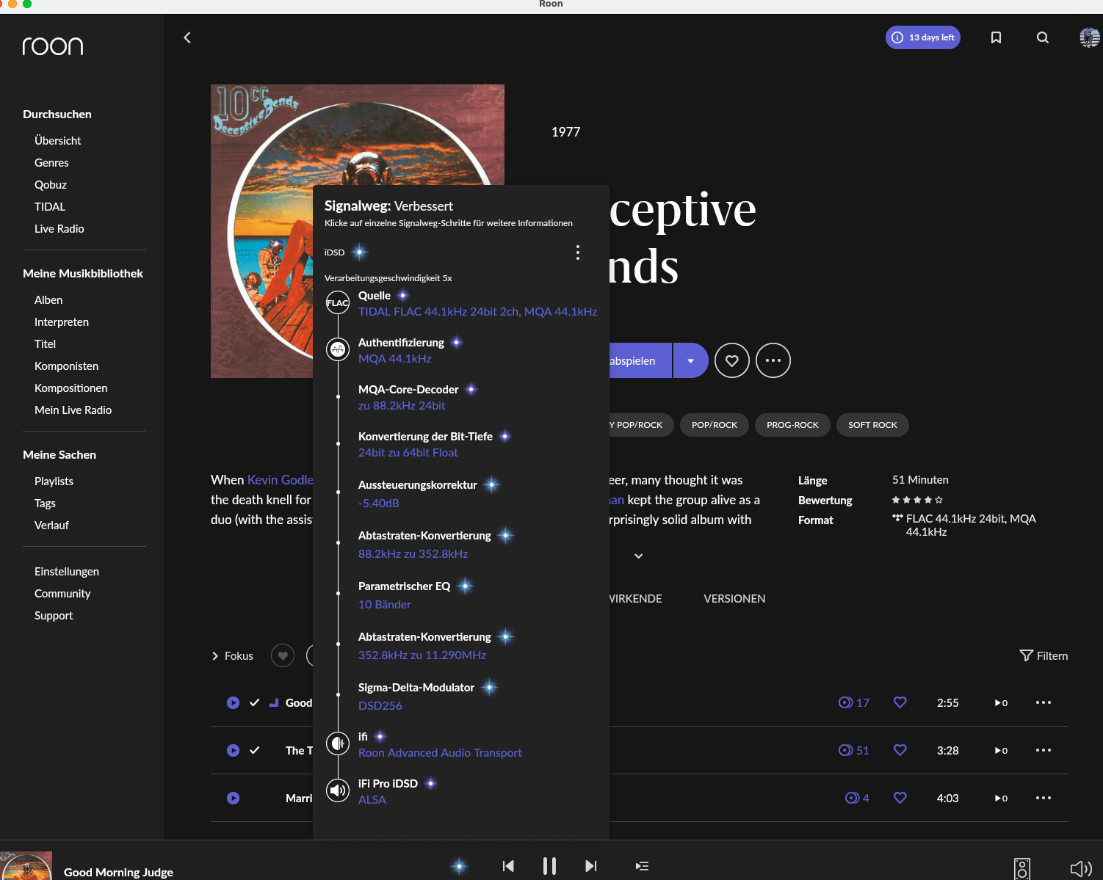The width and height of the screenshot is (1103, 880).
Task: Open the iDSD signal path three-dot menu
Action: (578, 252)
